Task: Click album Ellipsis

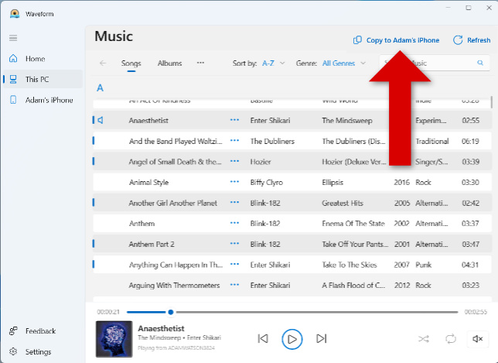Action: point(333,183)
